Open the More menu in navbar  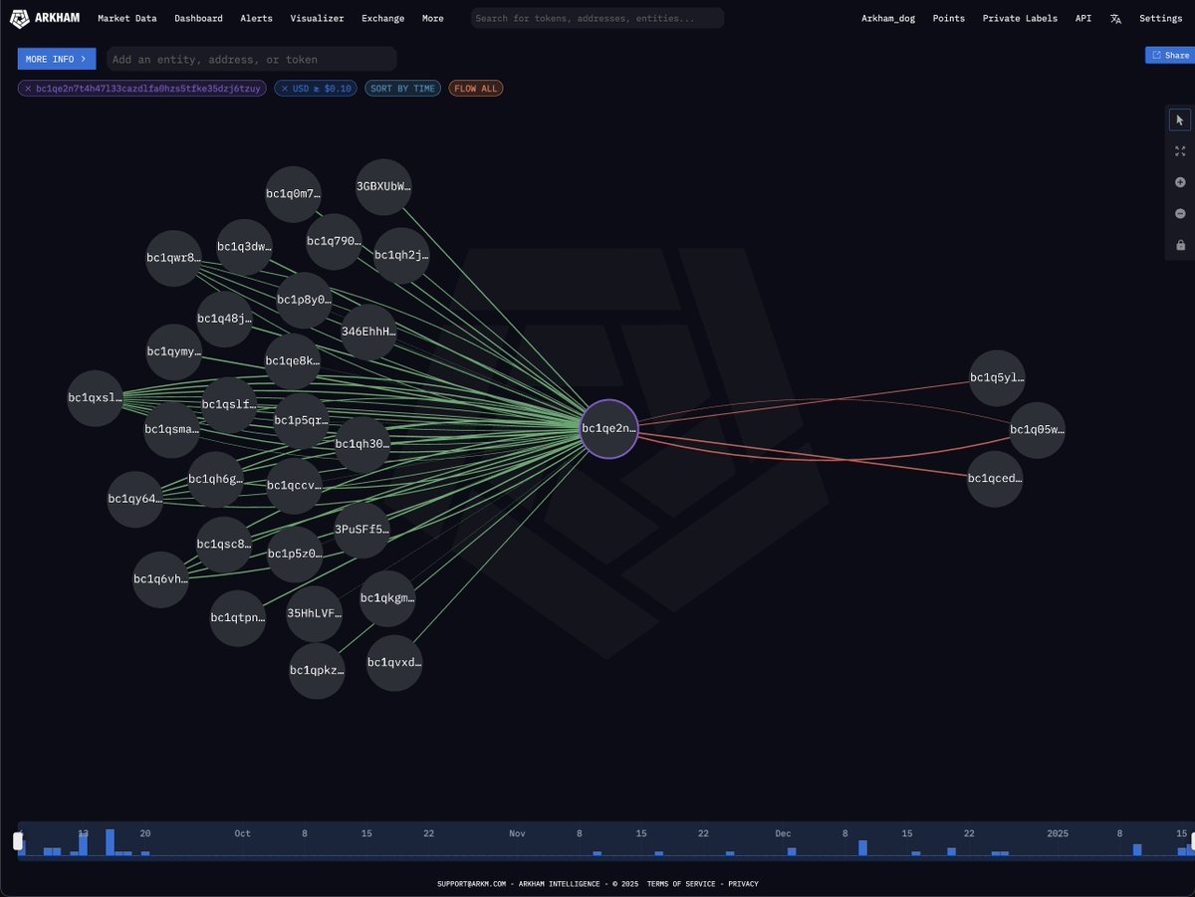pyautogui.click(x=432, y=18)
